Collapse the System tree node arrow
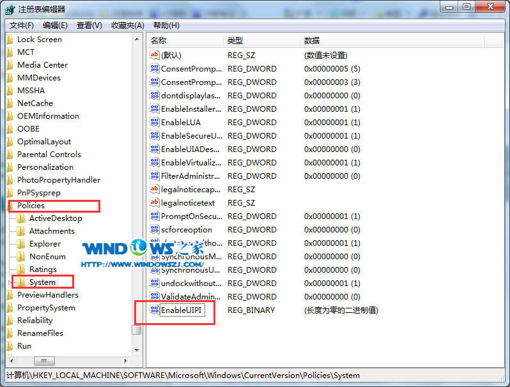 click(10, 282)
